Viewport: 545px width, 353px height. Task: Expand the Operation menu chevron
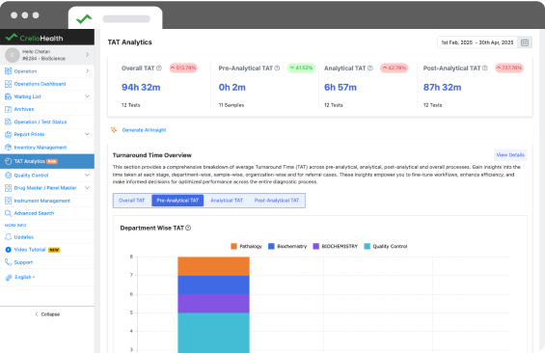[87, 70]
